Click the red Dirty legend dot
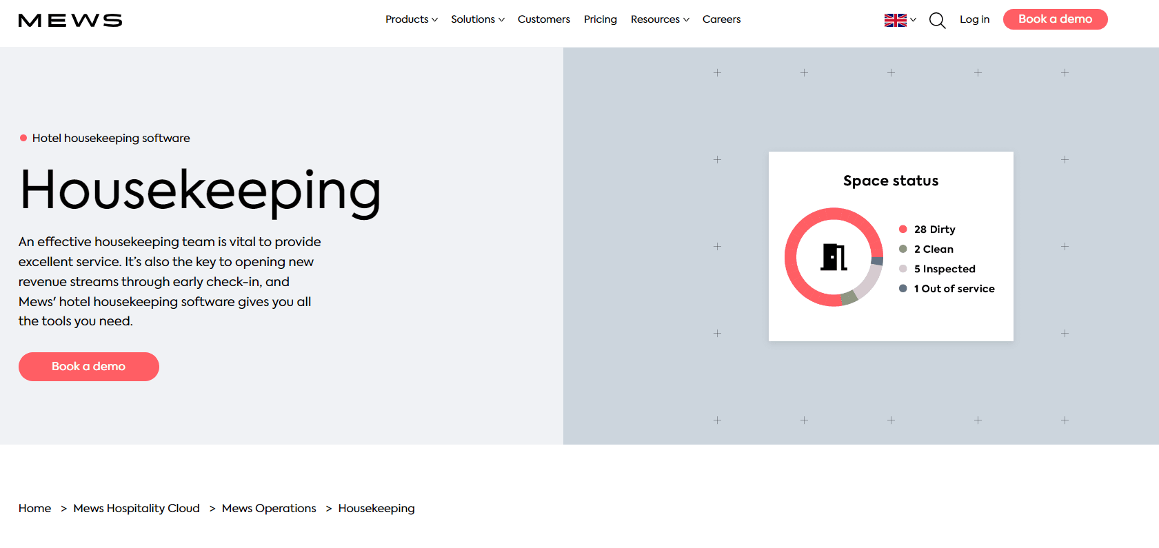 903,229
